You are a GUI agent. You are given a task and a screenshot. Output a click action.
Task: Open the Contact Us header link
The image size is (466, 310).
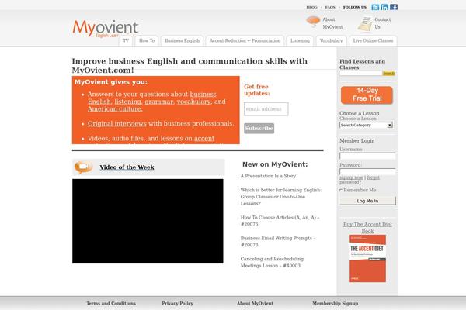pyautogui.click(x=382, y=23)
